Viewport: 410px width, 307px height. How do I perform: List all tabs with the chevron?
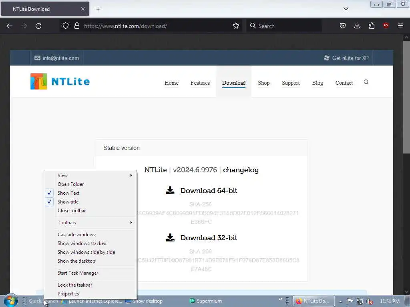click(346, 9)
